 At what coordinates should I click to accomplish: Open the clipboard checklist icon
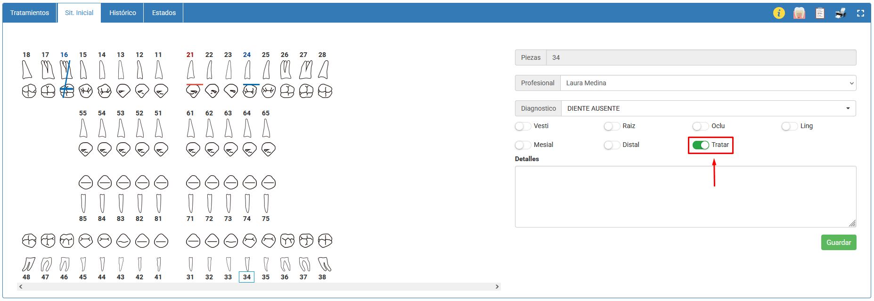tap(820, 13)
